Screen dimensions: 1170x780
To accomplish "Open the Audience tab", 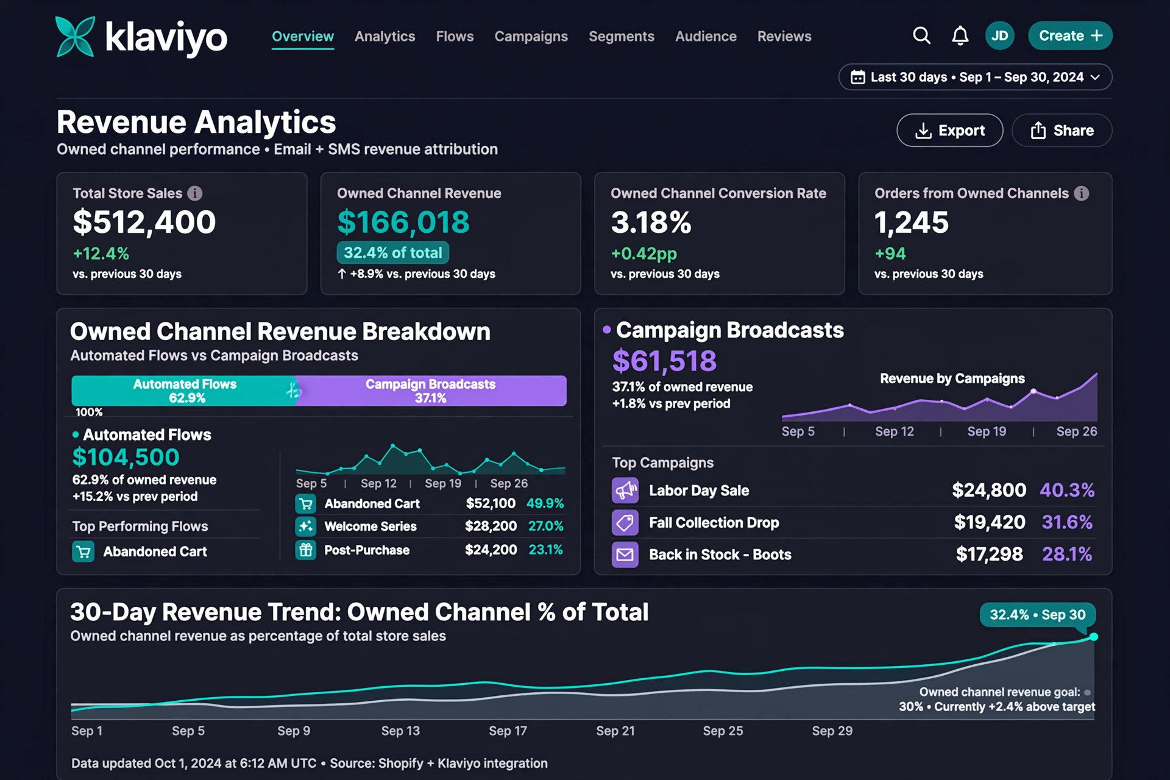I will coord(706,37).
